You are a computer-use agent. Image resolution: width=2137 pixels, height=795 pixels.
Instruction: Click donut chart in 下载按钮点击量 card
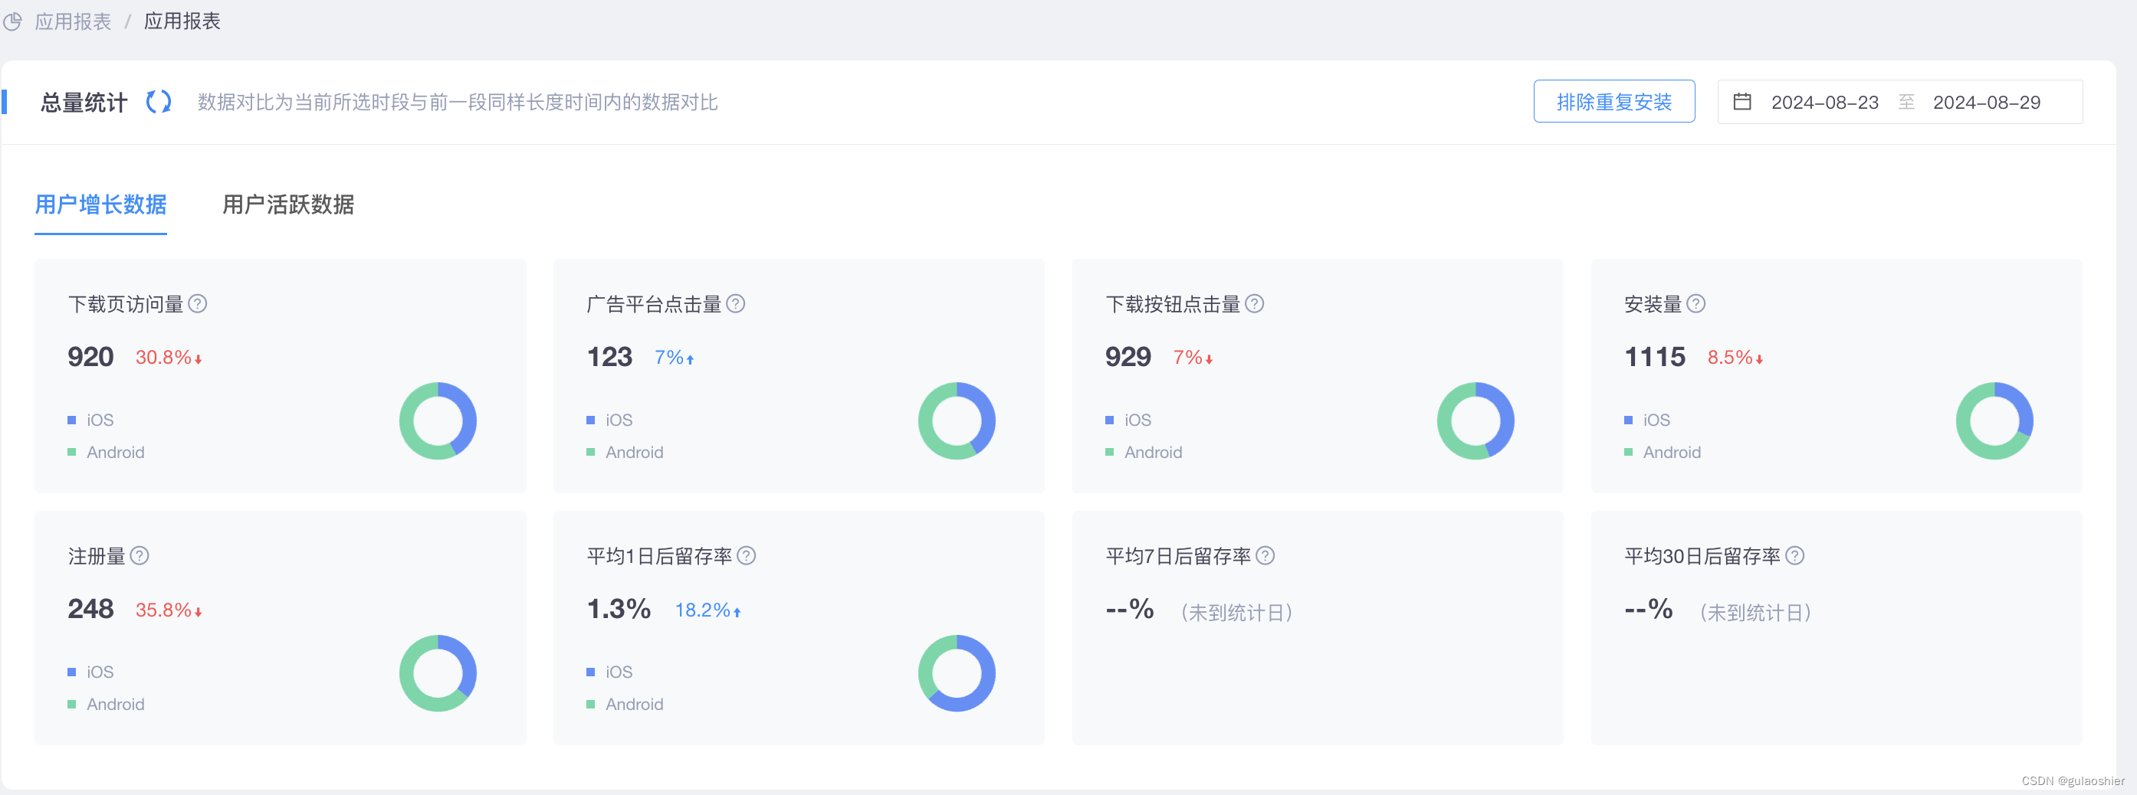coord(1476,421)
